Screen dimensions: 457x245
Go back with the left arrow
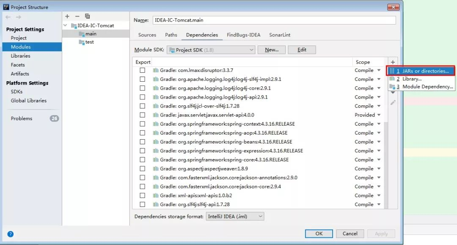point(8,17)
